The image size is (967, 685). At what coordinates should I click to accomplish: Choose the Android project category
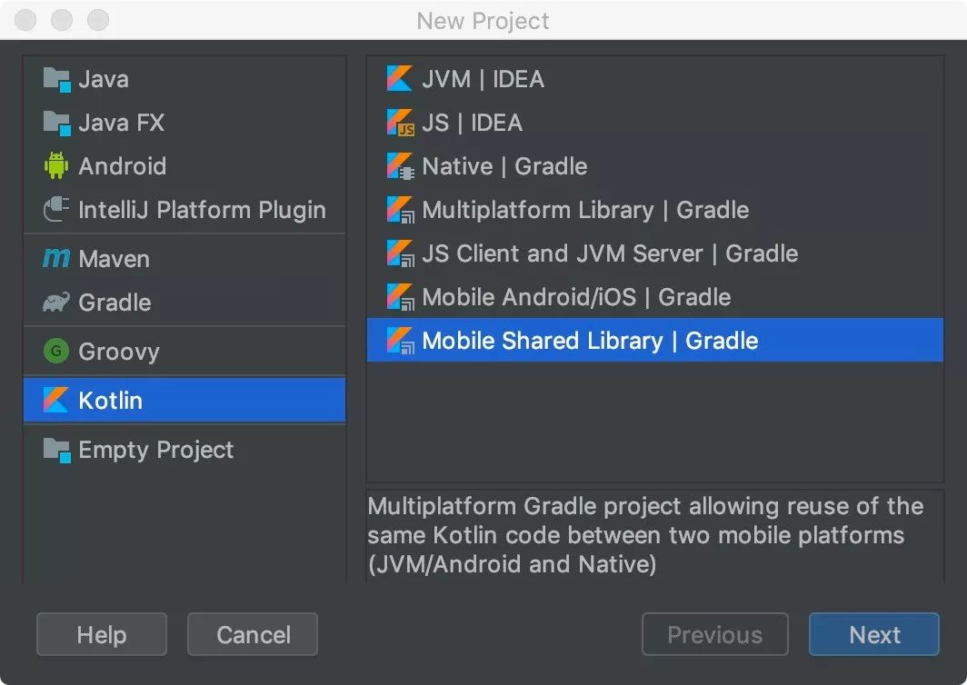(x=184, y=166)
